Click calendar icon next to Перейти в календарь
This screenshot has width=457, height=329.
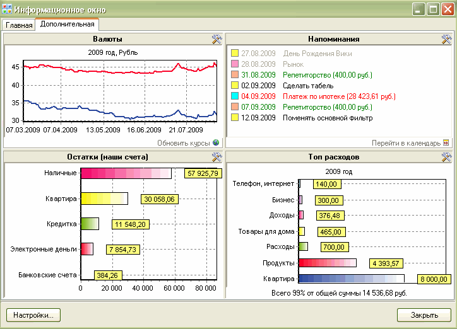(447, 143)
